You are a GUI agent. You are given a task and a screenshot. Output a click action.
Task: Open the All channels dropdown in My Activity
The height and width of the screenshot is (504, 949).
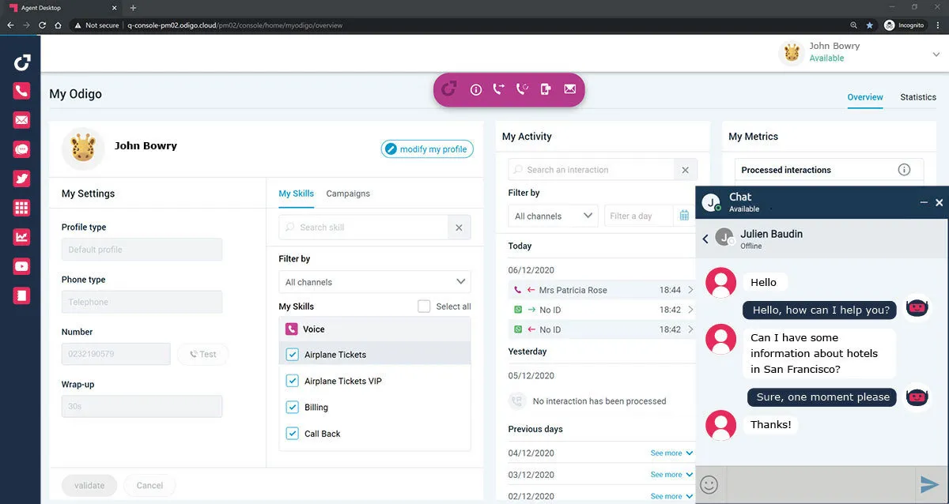click(552, 215)
